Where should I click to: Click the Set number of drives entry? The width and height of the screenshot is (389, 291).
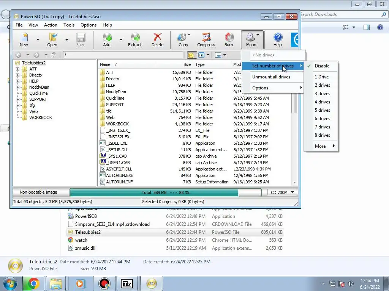[272, 66]
